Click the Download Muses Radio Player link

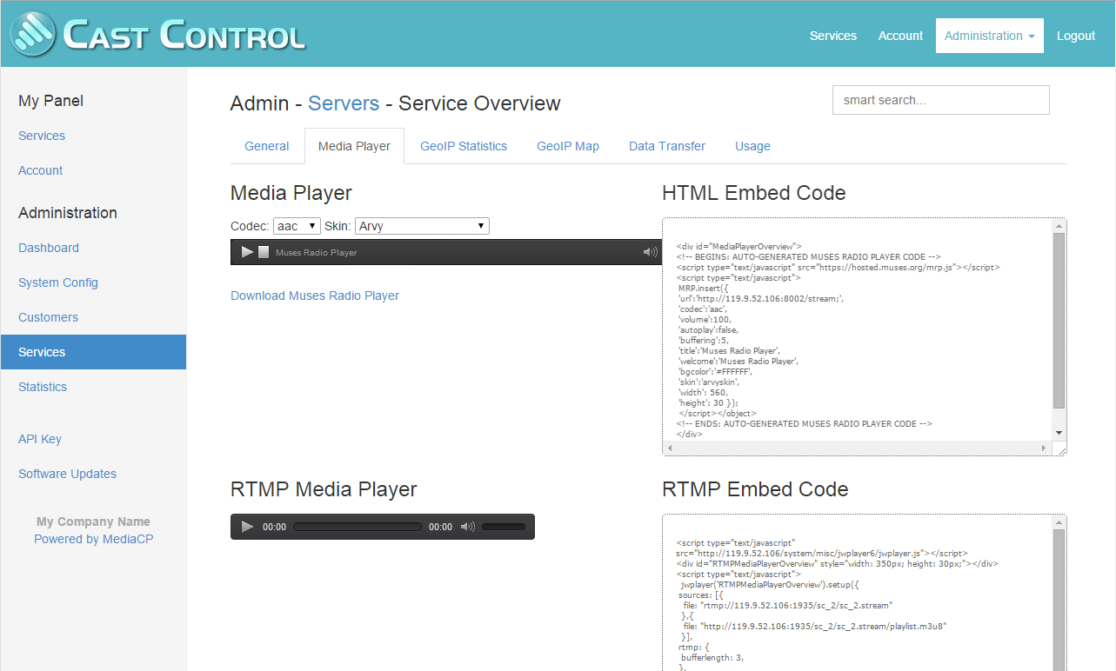[314, 296]
